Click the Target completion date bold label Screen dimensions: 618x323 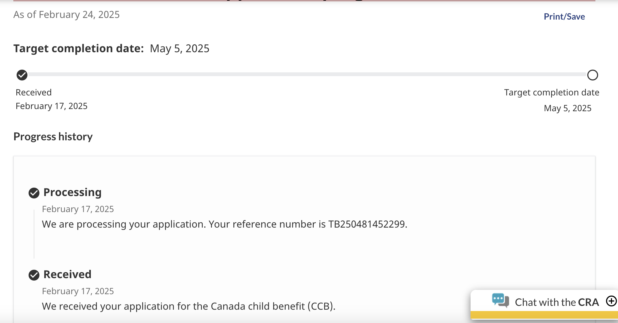pyautogui.click(x=79, y=49)
